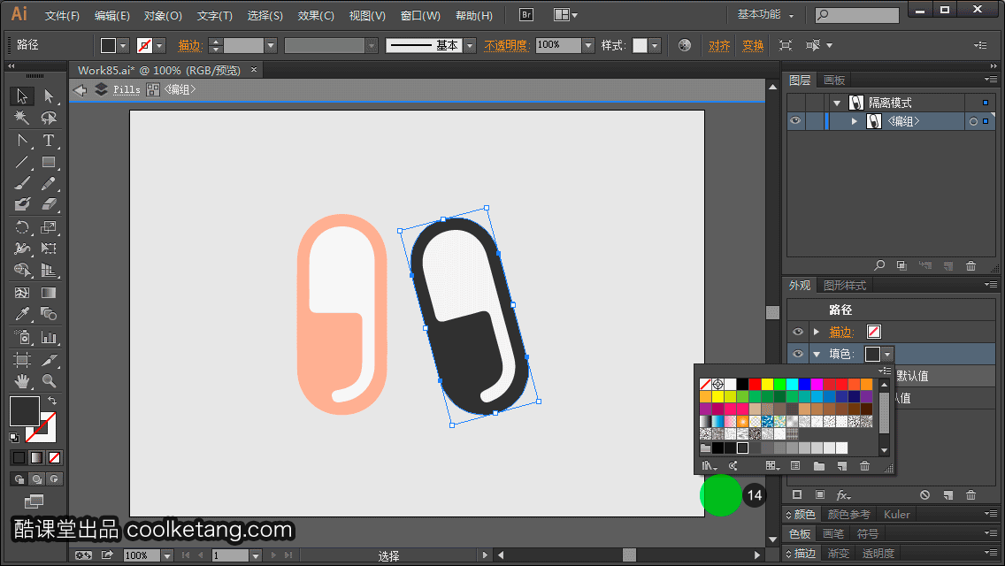The height and width of the screenshot is (566, 1005).
Task: Select the Magic Wand tool
Action: tap(22, 118)
